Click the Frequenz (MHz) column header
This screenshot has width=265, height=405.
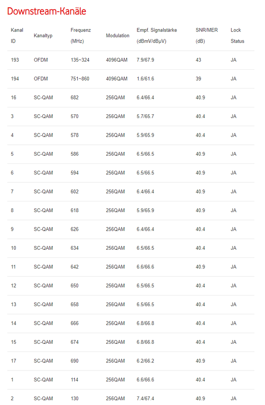click(81, 36)
